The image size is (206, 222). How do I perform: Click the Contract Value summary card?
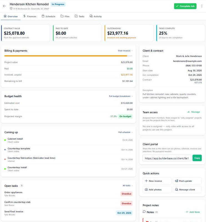[26, 33]
